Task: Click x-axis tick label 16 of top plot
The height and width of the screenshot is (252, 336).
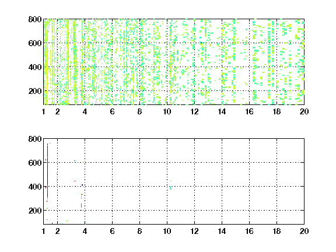Action: click(x=249, y=111)
